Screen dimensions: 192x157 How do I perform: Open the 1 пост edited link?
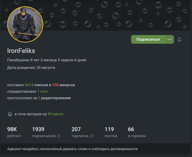[x=43, y=92]
